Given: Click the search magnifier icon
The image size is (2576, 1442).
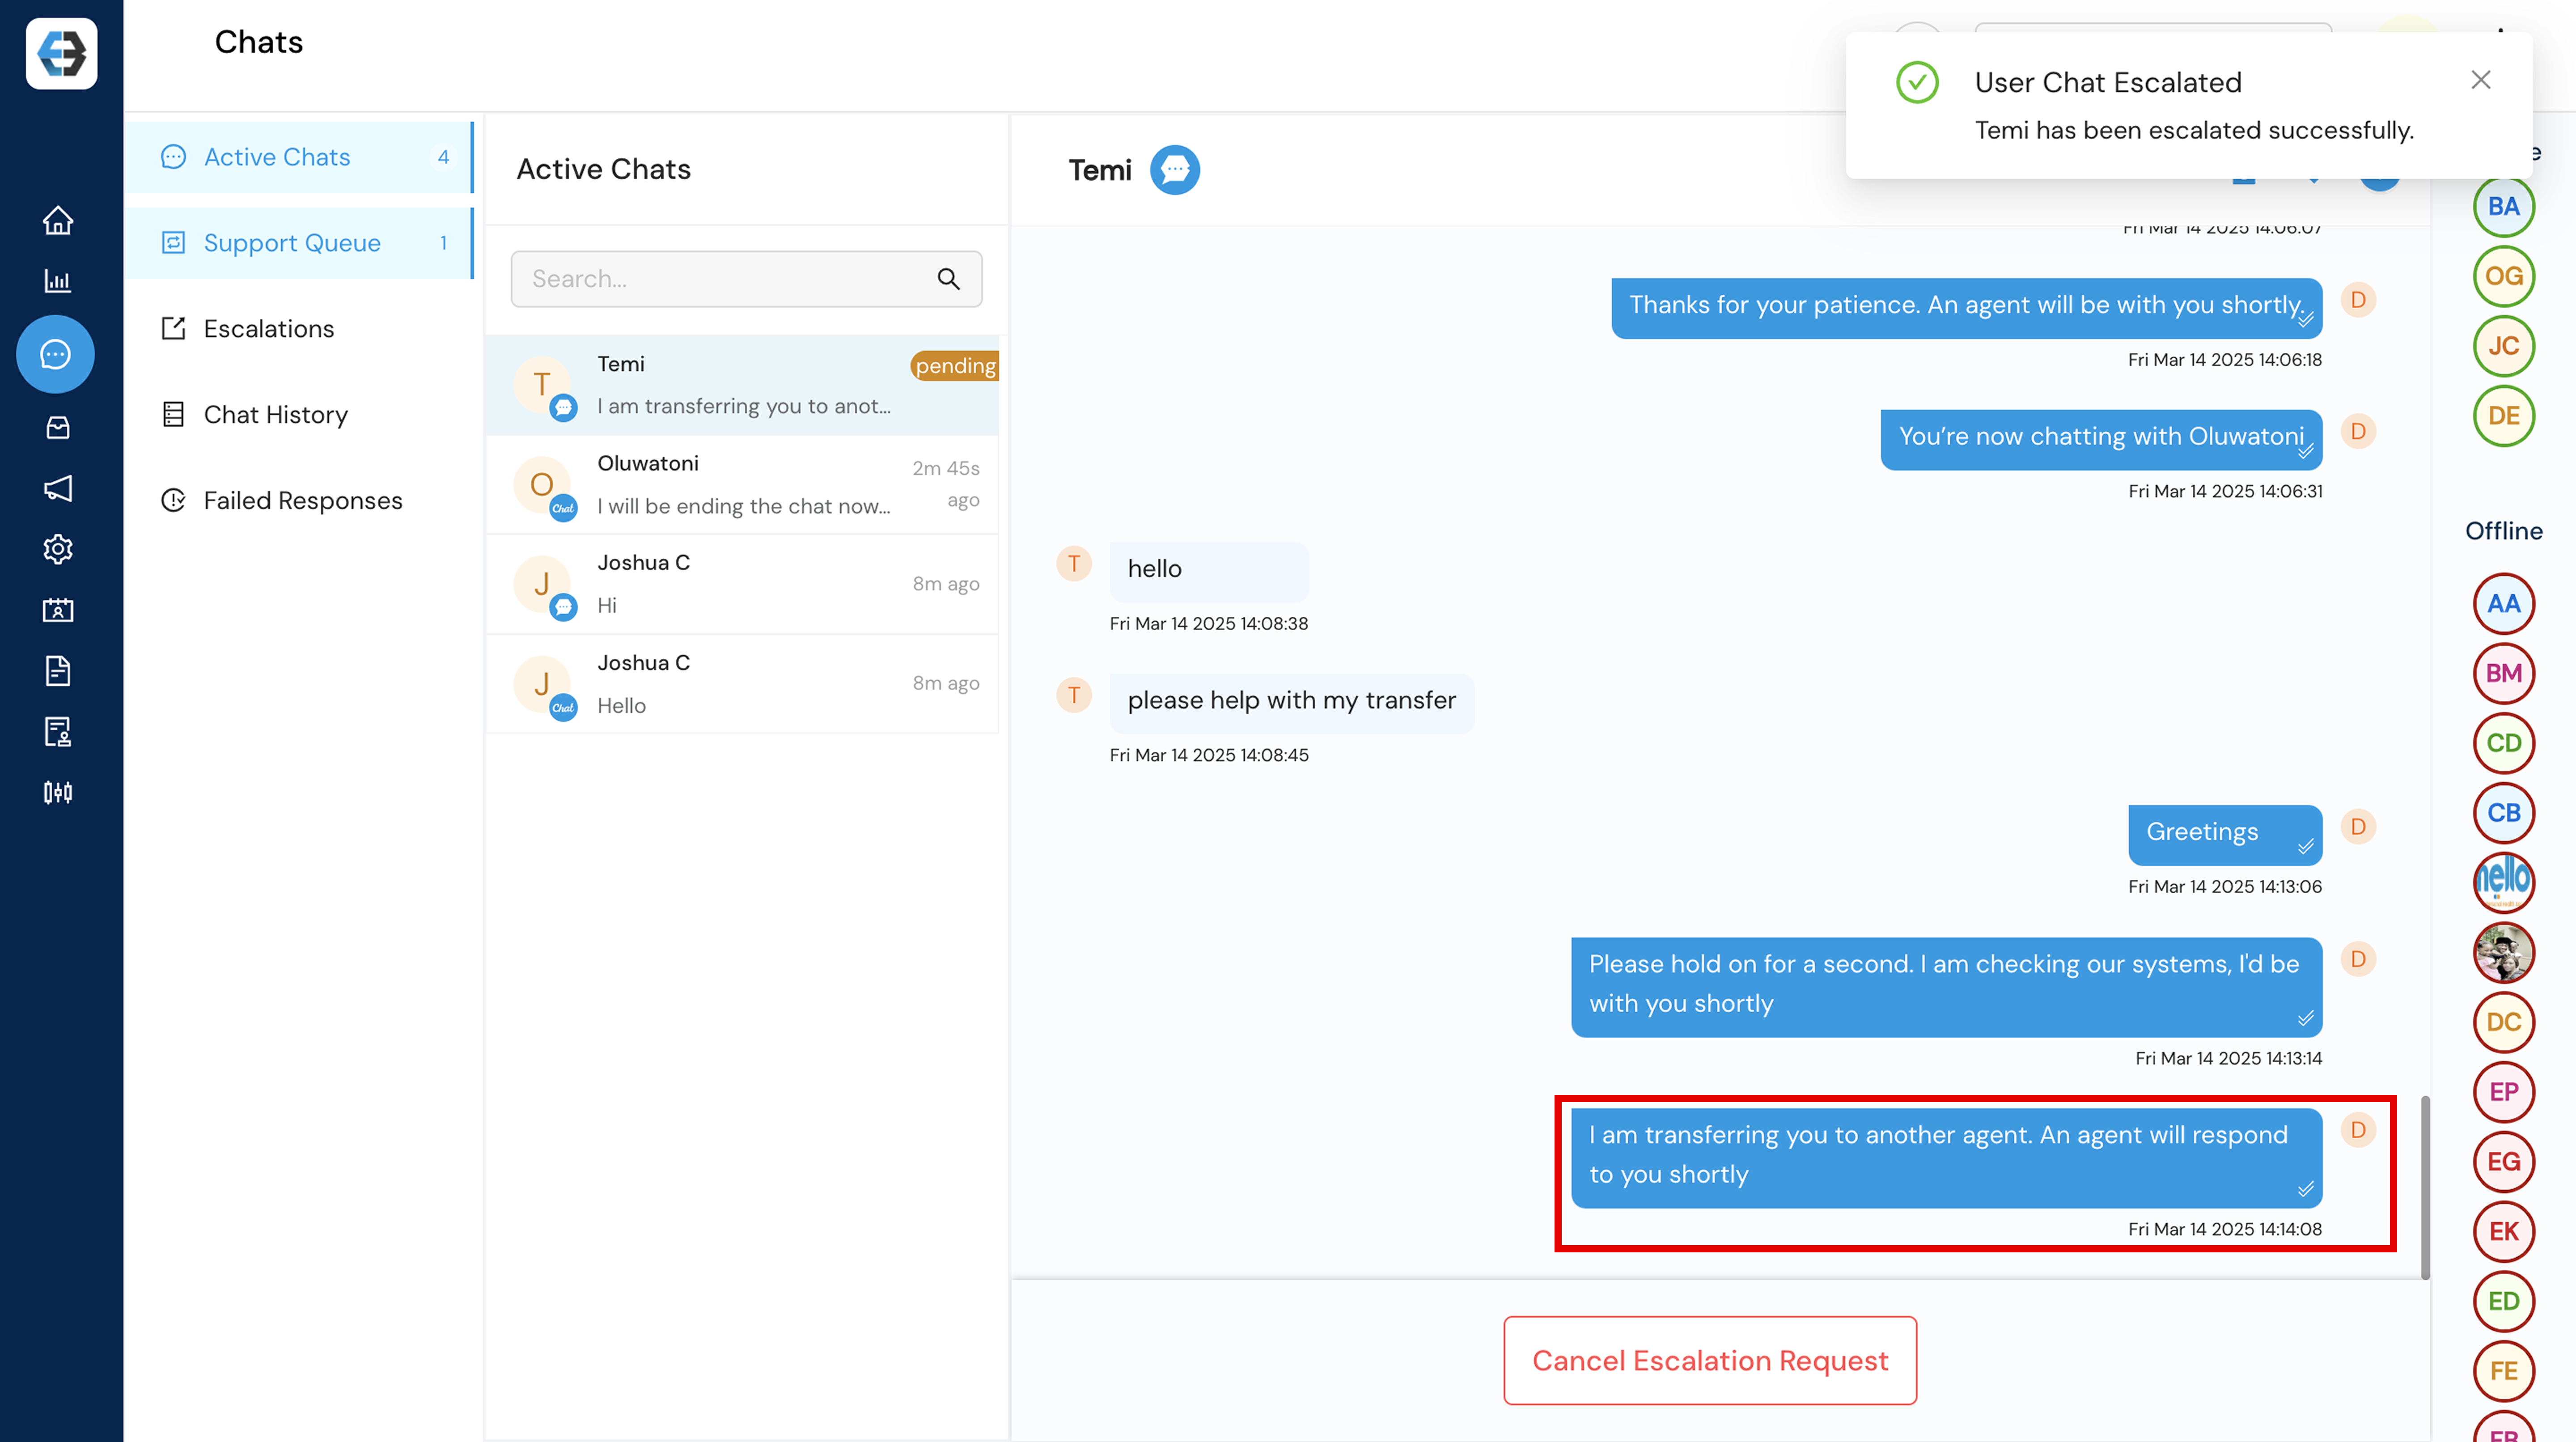Looking at the screenshot, I should [x=948, y=279].
